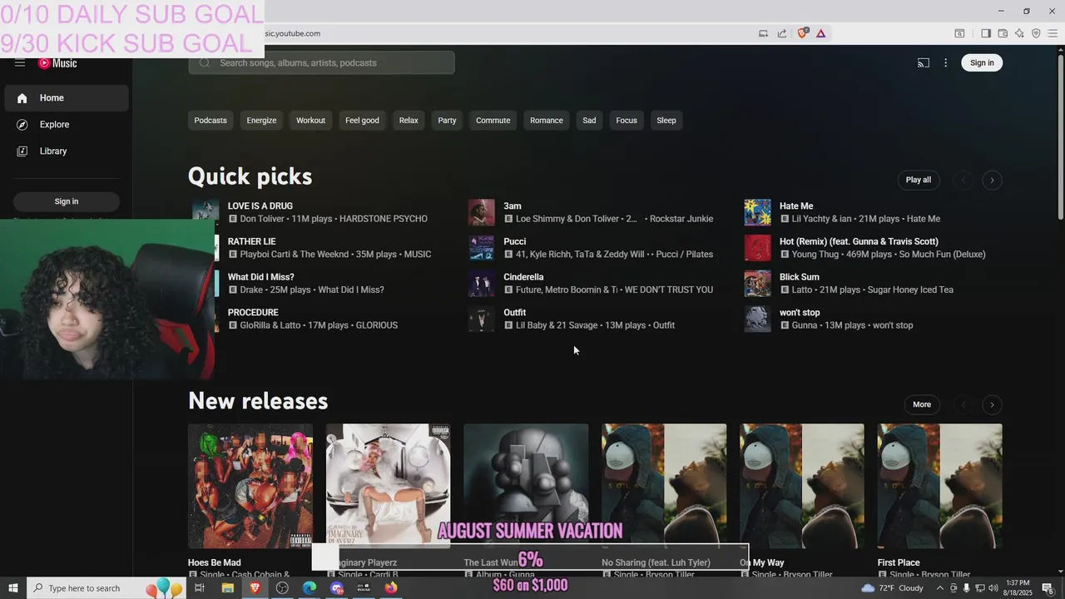Open the Leo AI sparkle icon
Viewport: 1065px width, 599px height.
point(1019,33)
